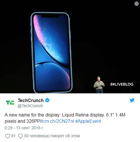Open the Twitter bird logo
This screenshot has width=140, height=142.
132,100
